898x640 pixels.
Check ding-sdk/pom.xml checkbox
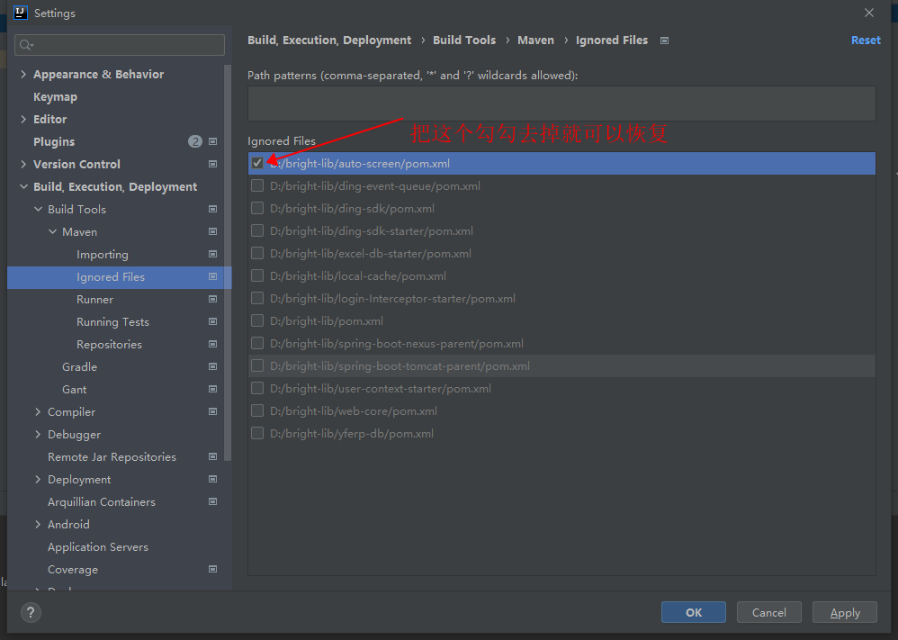pos(257,208)
